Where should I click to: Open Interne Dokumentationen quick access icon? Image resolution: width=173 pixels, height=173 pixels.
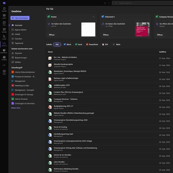(13, 72)
